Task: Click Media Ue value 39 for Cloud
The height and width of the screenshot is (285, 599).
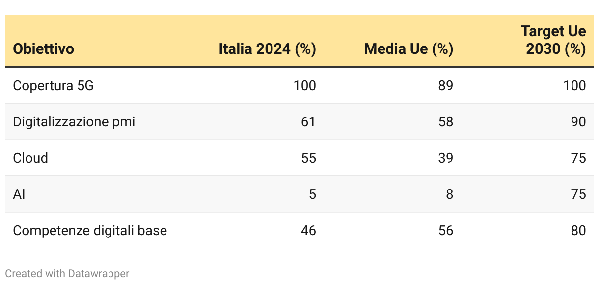Action: coord(445,158)
